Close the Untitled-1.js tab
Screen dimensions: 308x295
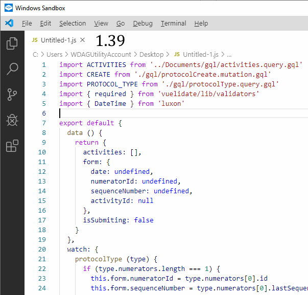83,40
